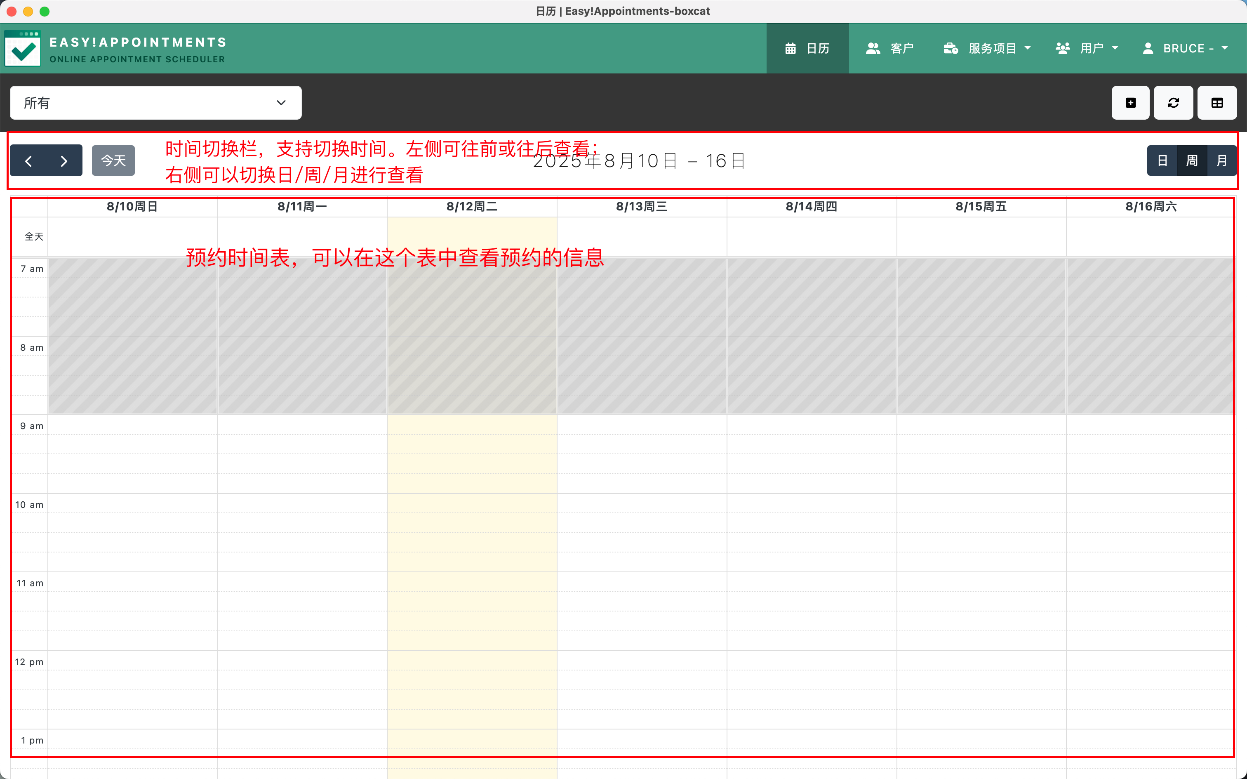
Task: Click the 8/10周日 column header
Action: [x=132, y=207]
